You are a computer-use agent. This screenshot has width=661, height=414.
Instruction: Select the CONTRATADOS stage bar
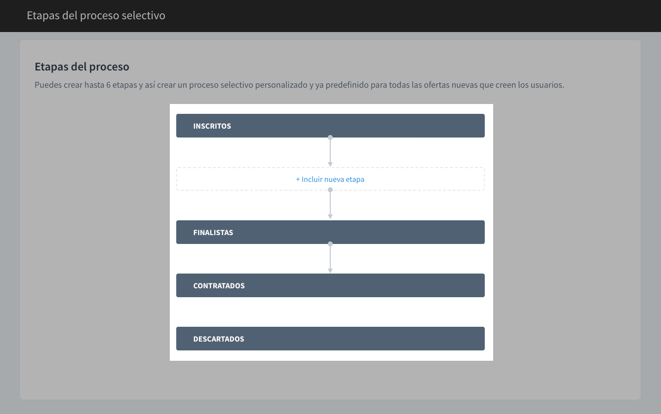click(x=330, y=285)
